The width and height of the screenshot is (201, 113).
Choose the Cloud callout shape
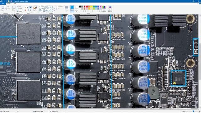(52, 11)
